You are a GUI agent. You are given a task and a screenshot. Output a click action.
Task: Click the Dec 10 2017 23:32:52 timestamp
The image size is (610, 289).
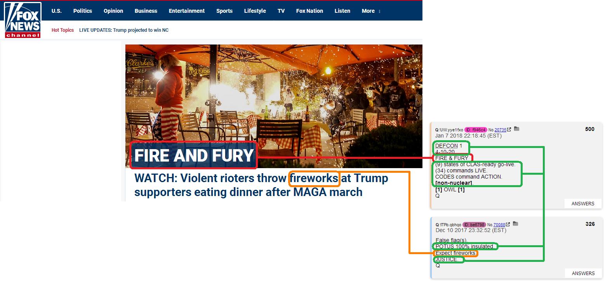pyautogui.click(x=471, y=230)
